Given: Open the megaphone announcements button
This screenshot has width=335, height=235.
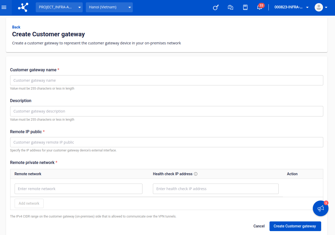Looking at the screenshot, I should click(x=320, y=208).
